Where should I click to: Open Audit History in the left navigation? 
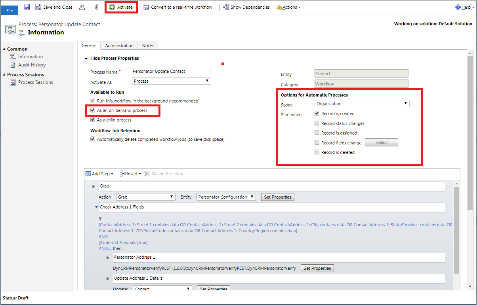pos(32,65)
